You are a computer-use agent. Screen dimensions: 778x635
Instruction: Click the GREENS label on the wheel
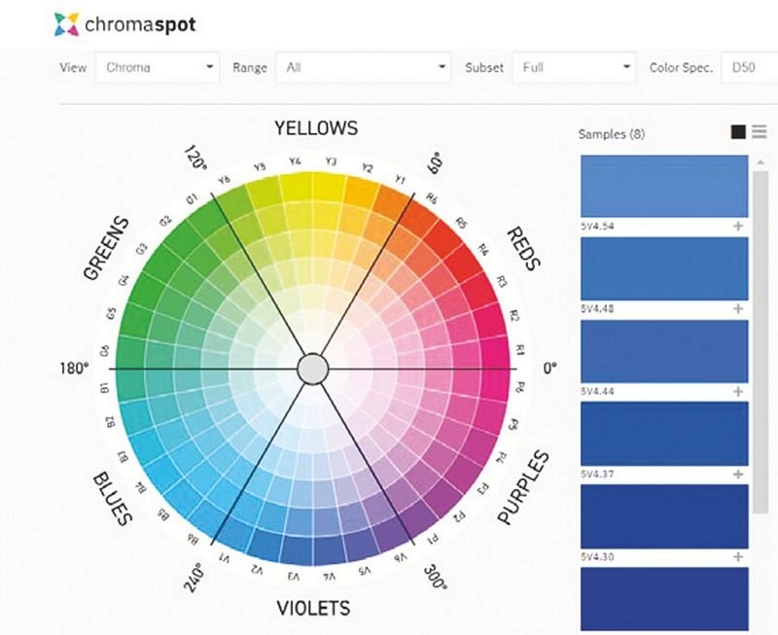pos(107,249)
